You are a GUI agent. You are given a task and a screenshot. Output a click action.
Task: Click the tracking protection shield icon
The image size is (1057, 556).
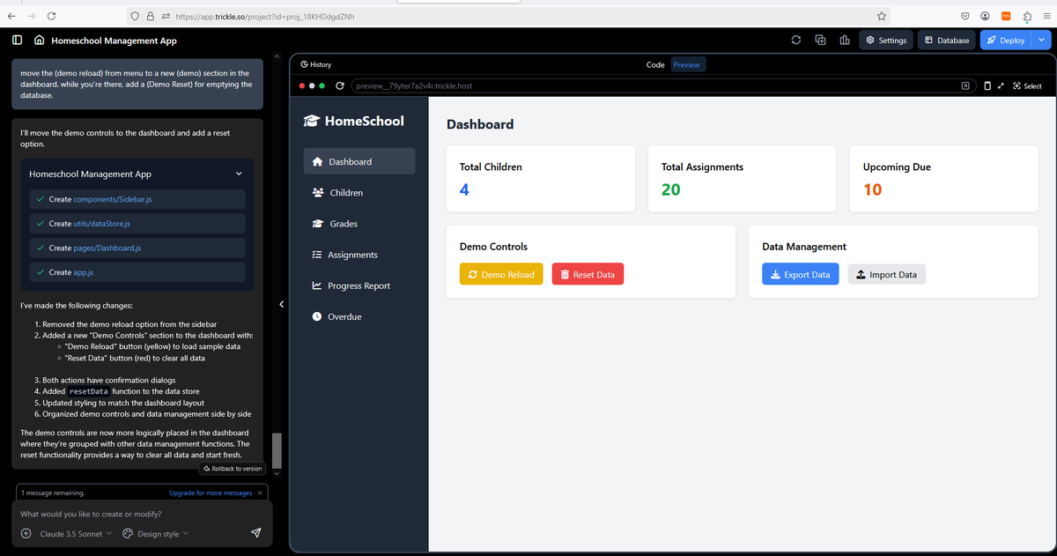134,16
